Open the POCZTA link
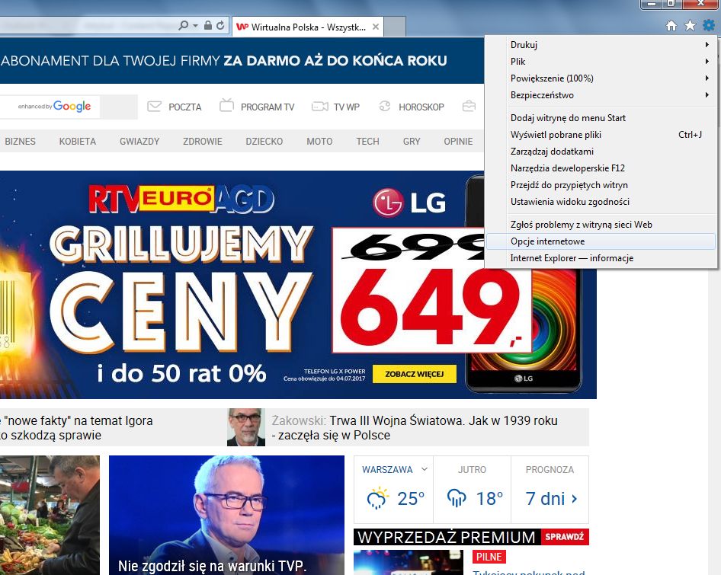721x575 pixels. click(x=185, y=107)
